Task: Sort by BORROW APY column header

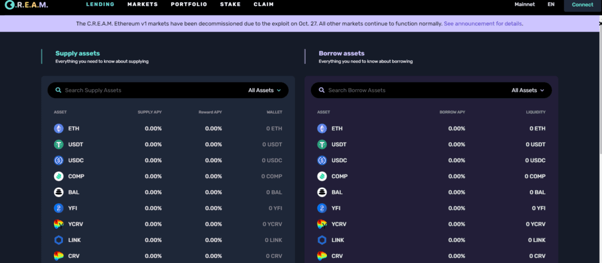Action: (x=452, y=112)
